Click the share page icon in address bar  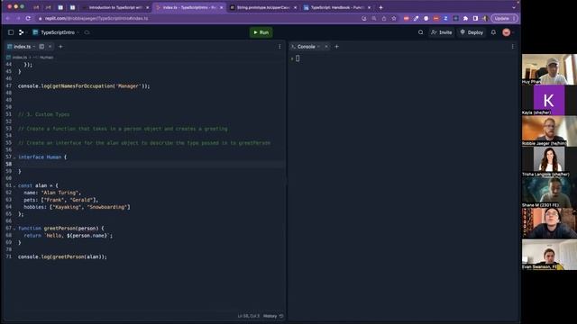pos(384,18)
